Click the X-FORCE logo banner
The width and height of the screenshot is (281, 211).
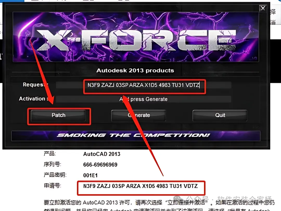(x=136, y=37)
